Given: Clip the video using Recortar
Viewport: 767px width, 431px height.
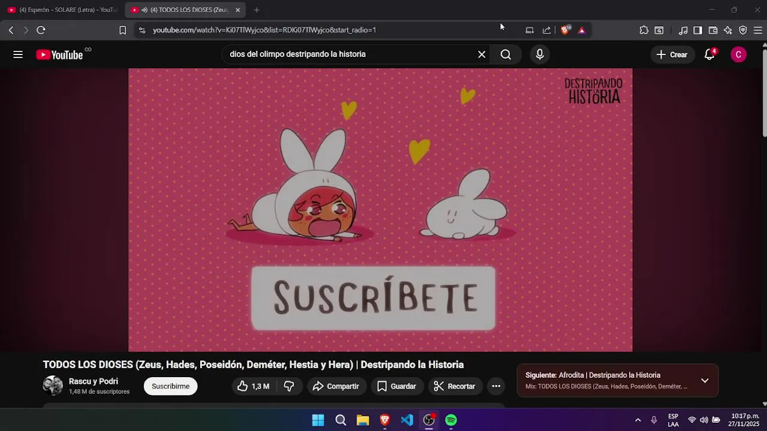Looking at the screenshot, I should point(454,386).
